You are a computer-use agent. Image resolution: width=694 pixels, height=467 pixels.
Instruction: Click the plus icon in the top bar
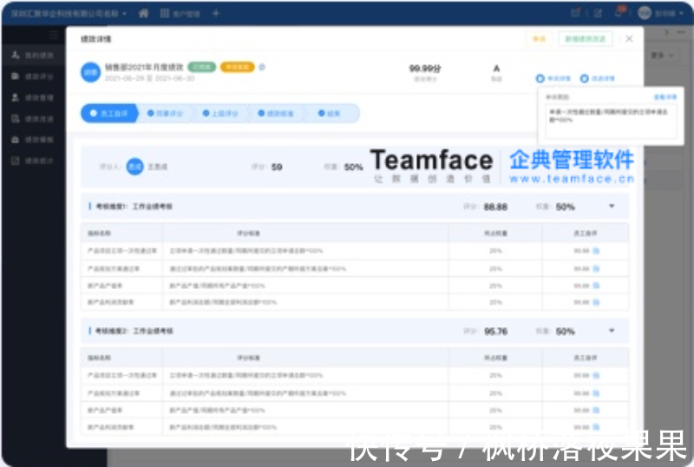216,13
